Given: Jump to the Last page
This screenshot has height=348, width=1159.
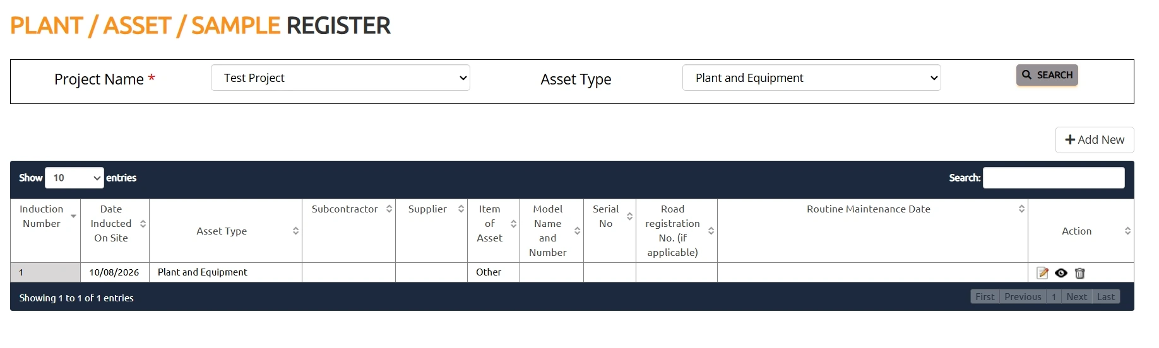Looking at the screenshot, I should pyautogui.click(x=1105, y=297).
